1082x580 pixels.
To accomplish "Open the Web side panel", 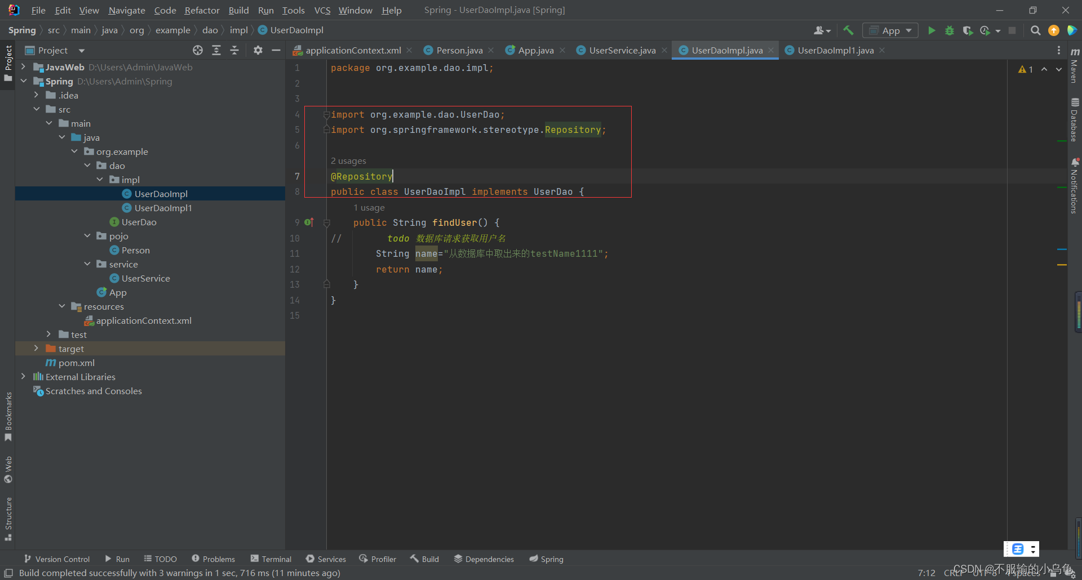I will click(x=8, y=470).
